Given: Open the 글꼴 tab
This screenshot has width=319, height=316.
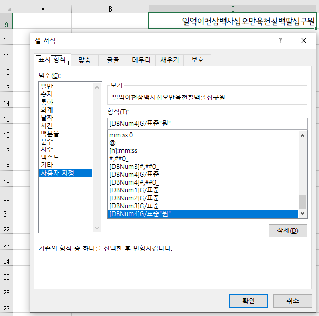Looking at the screenshot, I should coord(113,60).
